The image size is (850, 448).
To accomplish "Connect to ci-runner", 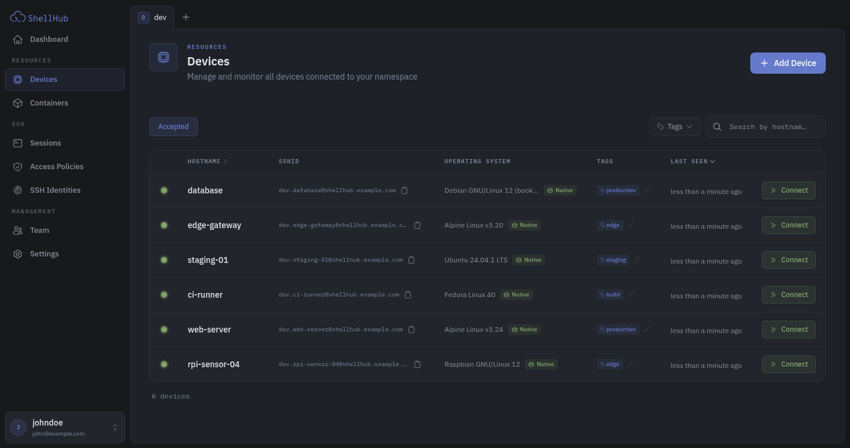I will coord(789,295).
